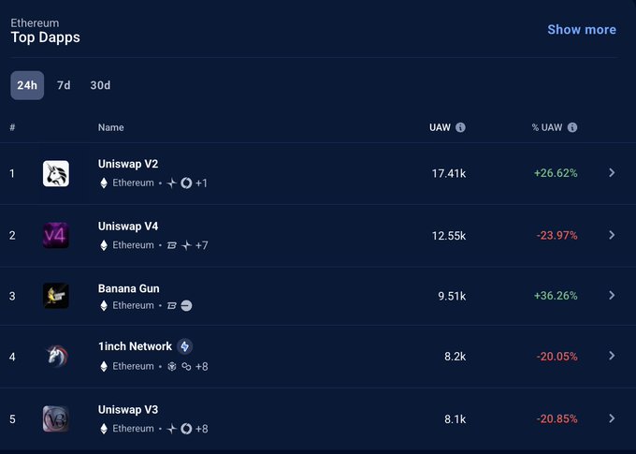Screen dimensions: 636x454
Task: Expand the Uniswap V4 row chevron
Action: pyautogui.click(x=612, y=235)
